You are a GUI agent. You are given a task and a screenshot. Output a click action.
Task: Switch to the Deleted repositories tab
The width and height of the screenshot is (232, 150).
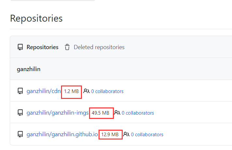pos(99,47)
